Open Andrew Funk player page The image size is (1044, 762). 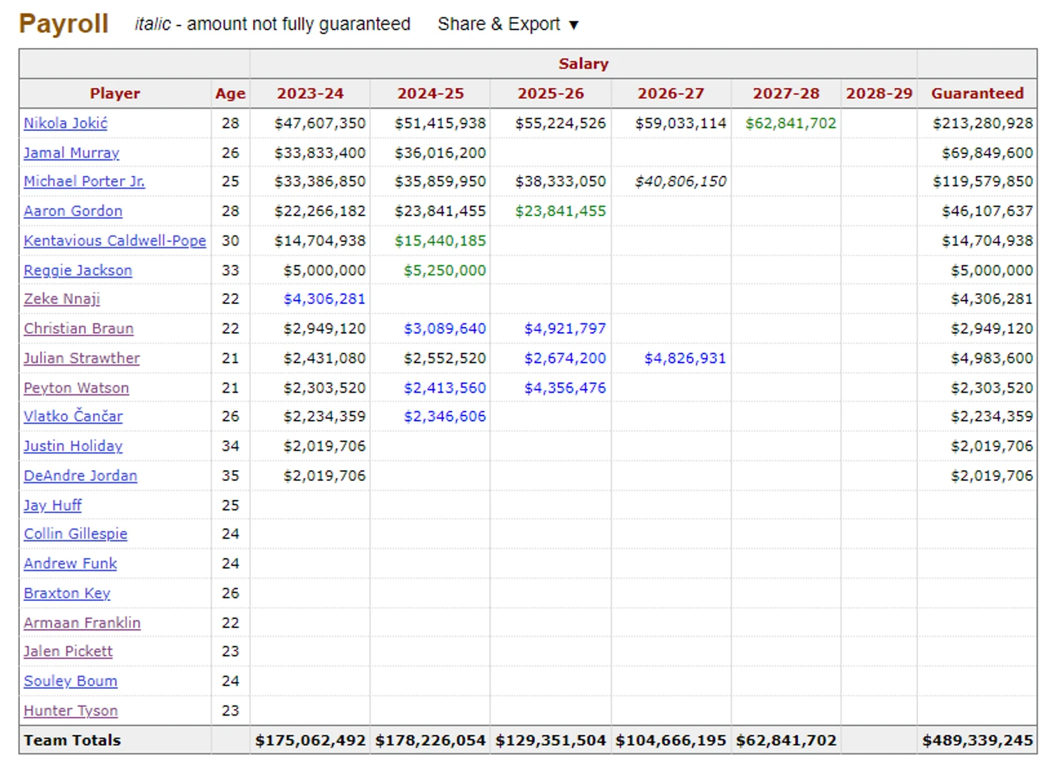[x=70, y=564]
